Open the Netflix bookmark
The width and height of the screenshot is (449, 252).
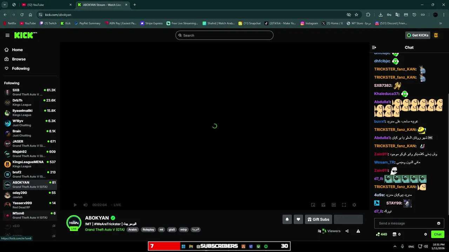[10, 23]
